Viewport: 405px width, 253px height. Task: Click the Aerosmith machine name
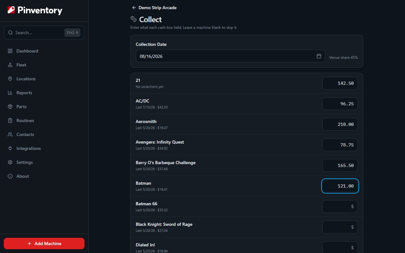[x=146, y=121]
